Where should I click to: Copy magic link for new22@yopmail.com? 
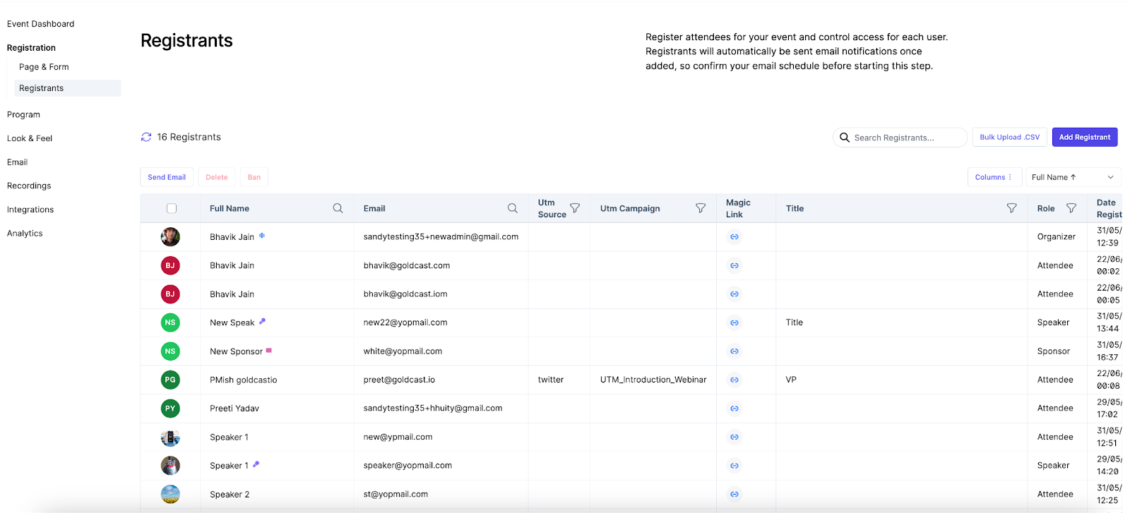[734, 322]
